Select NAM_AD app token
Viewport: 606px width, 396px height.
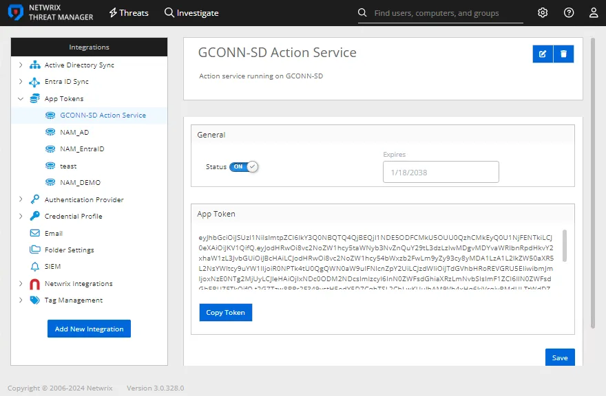74,133
